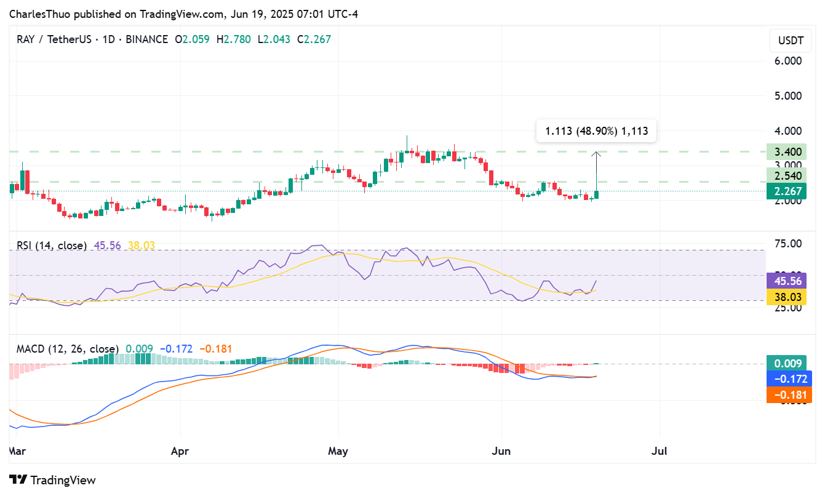825x496 pixels.
Task: Click the May label on the time axis
Action: [x=338, y=451]
